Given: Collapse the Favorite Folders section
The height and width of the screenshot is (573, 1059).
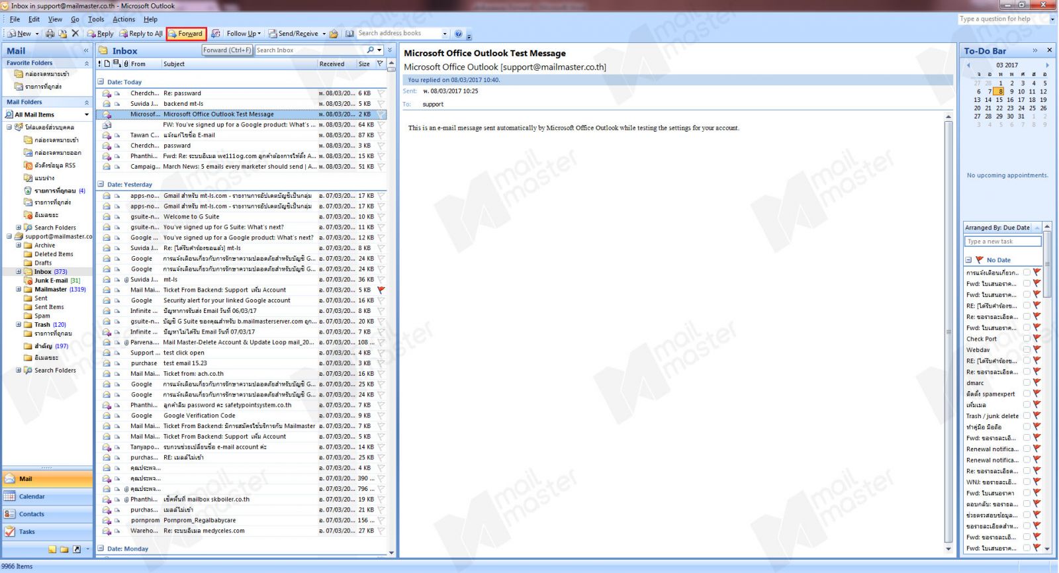Looking at the screenshot, I should [x=86, y=64].
